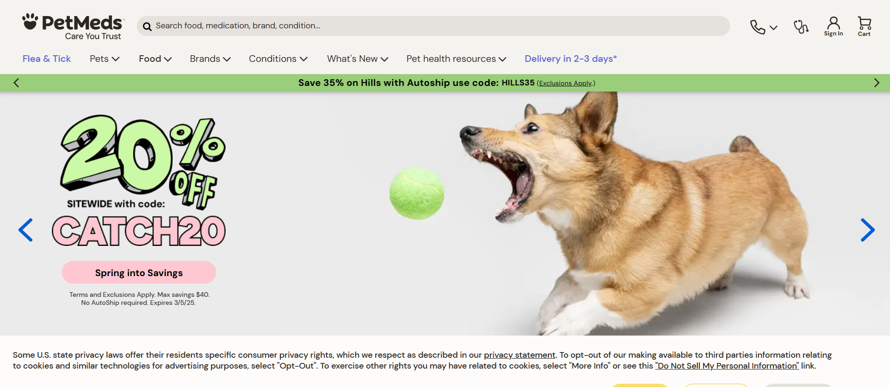
Task: Click the stethoscope vet icon
Action: (801, 26)
